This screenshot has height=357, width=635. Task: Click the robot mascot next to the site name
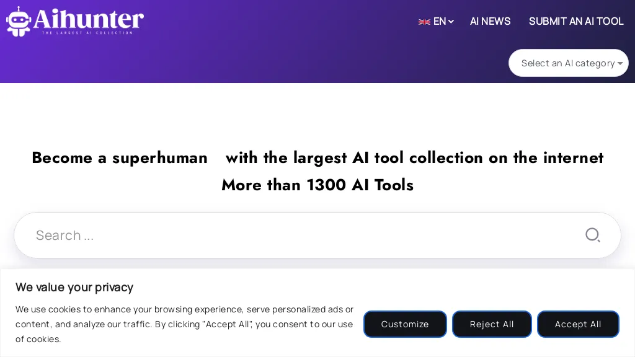pyautogui.click(x=19, y=21)
